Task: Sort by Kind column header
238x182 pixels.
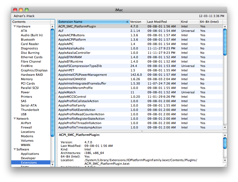Action: point(190,22)
